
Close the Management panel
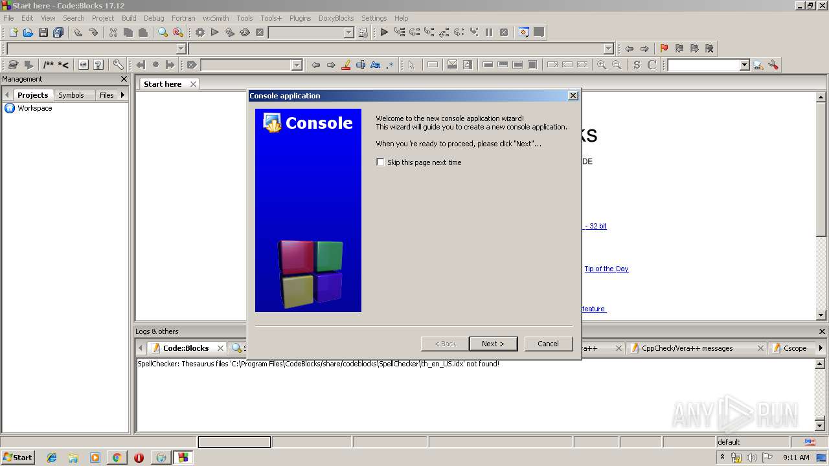point(124,79)
